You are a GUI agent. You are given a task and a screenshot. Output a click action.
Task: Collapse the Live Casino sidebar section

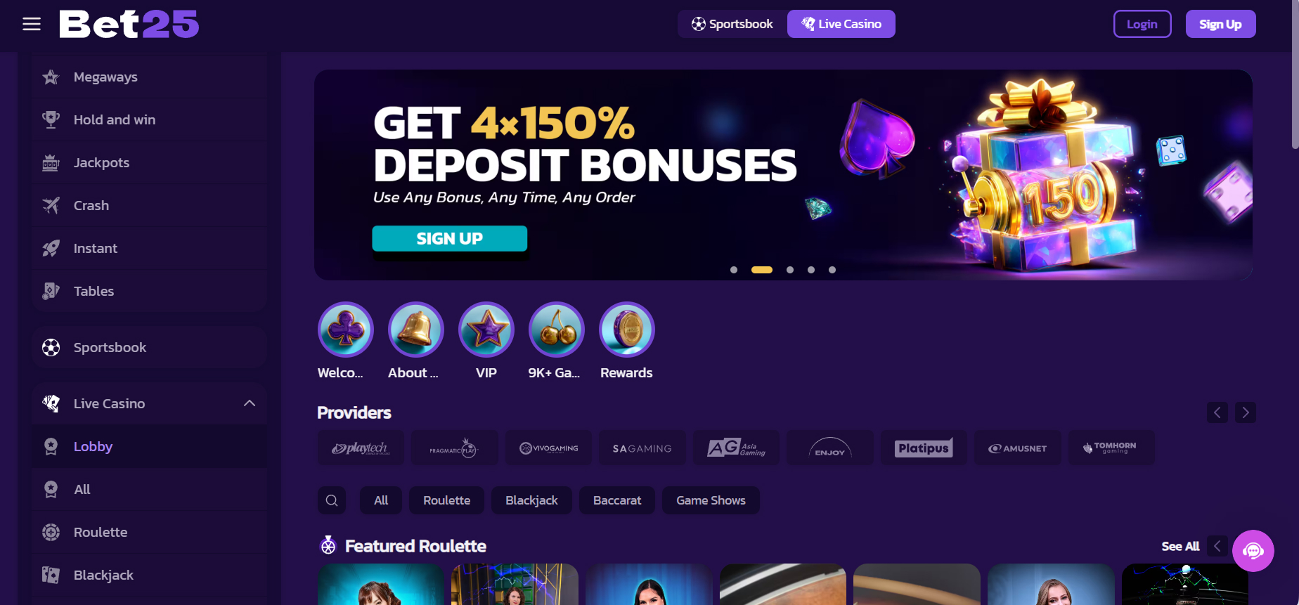coord(250,403)
